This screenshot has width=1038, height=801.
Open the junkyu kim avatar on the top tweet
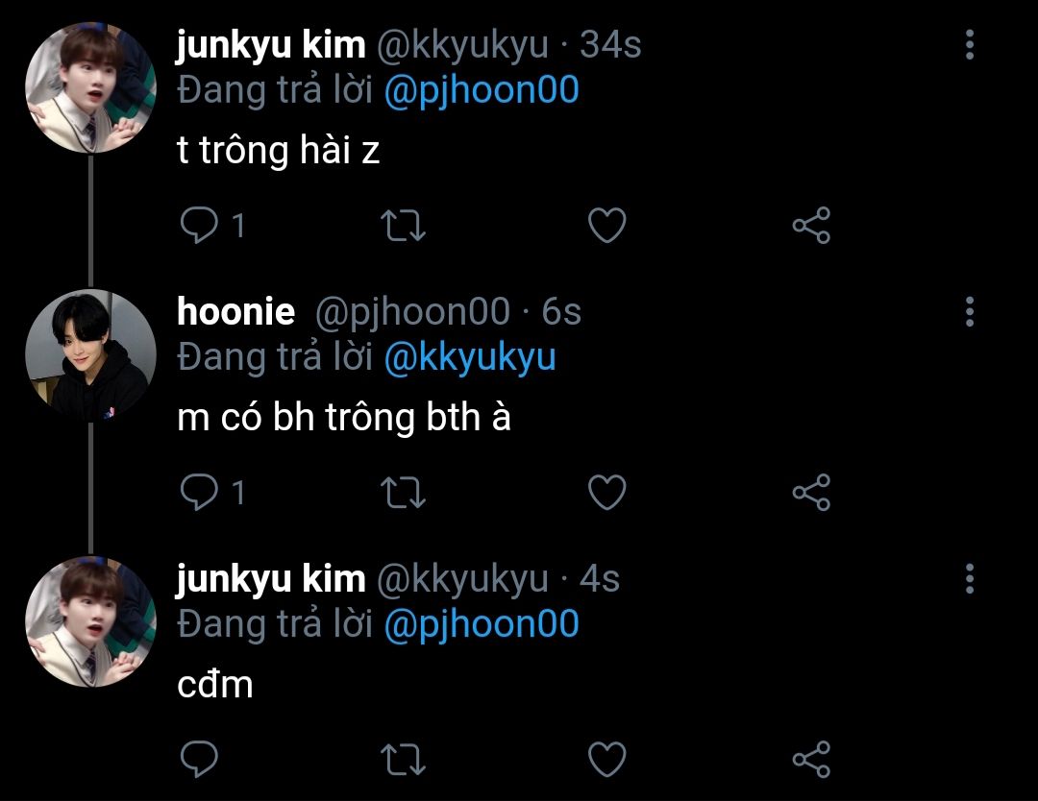coord(90,87)
